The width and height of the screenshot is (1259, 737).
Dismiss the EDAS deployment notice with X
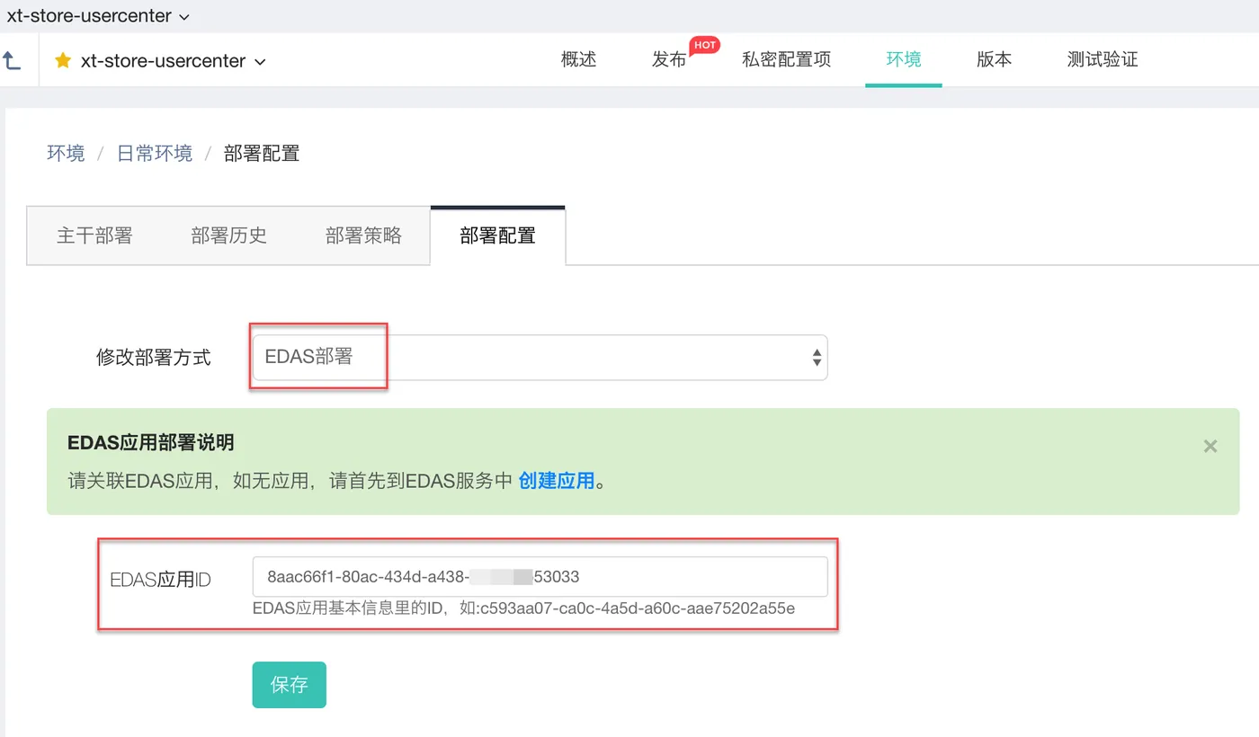tap(1210, 446)
